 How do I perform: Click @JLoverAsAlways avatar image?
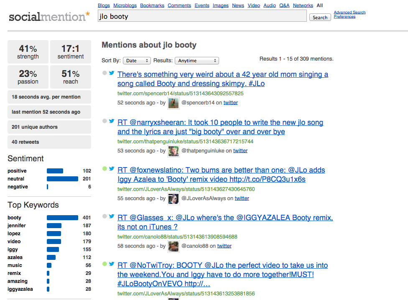click(173, 198)
